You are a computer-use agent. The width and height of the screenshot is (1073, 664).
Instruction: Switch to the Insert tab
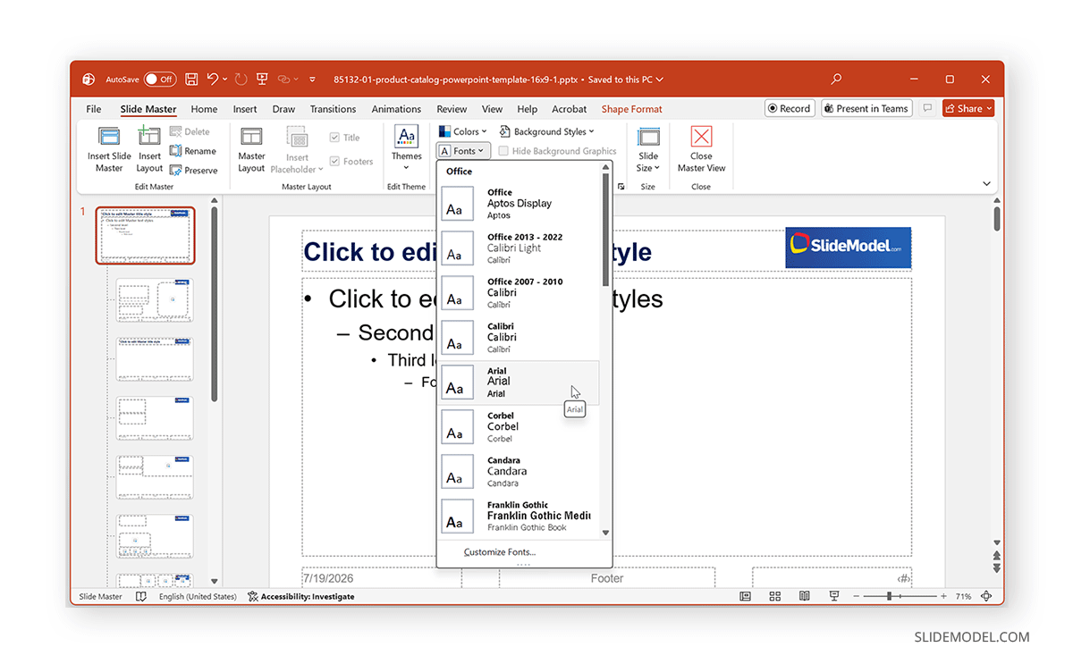[x=245, y=109]
